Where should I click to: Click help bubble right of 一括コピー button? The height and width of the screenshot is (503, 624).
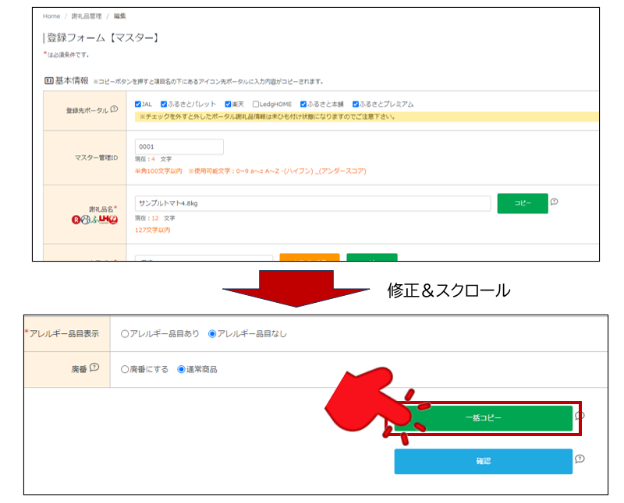click(580, 416)
